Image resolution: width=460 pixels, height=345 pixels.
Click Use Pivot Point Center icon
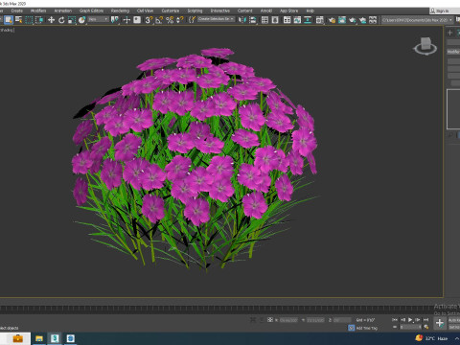click(x=114, y=20)
